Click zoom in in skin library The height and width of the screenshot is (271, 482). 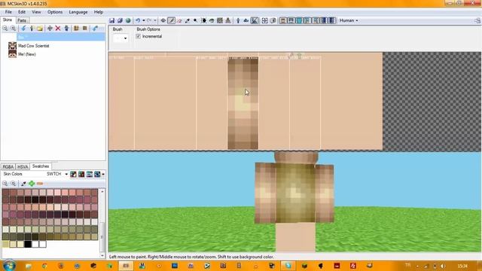click(x=13, y=29)
